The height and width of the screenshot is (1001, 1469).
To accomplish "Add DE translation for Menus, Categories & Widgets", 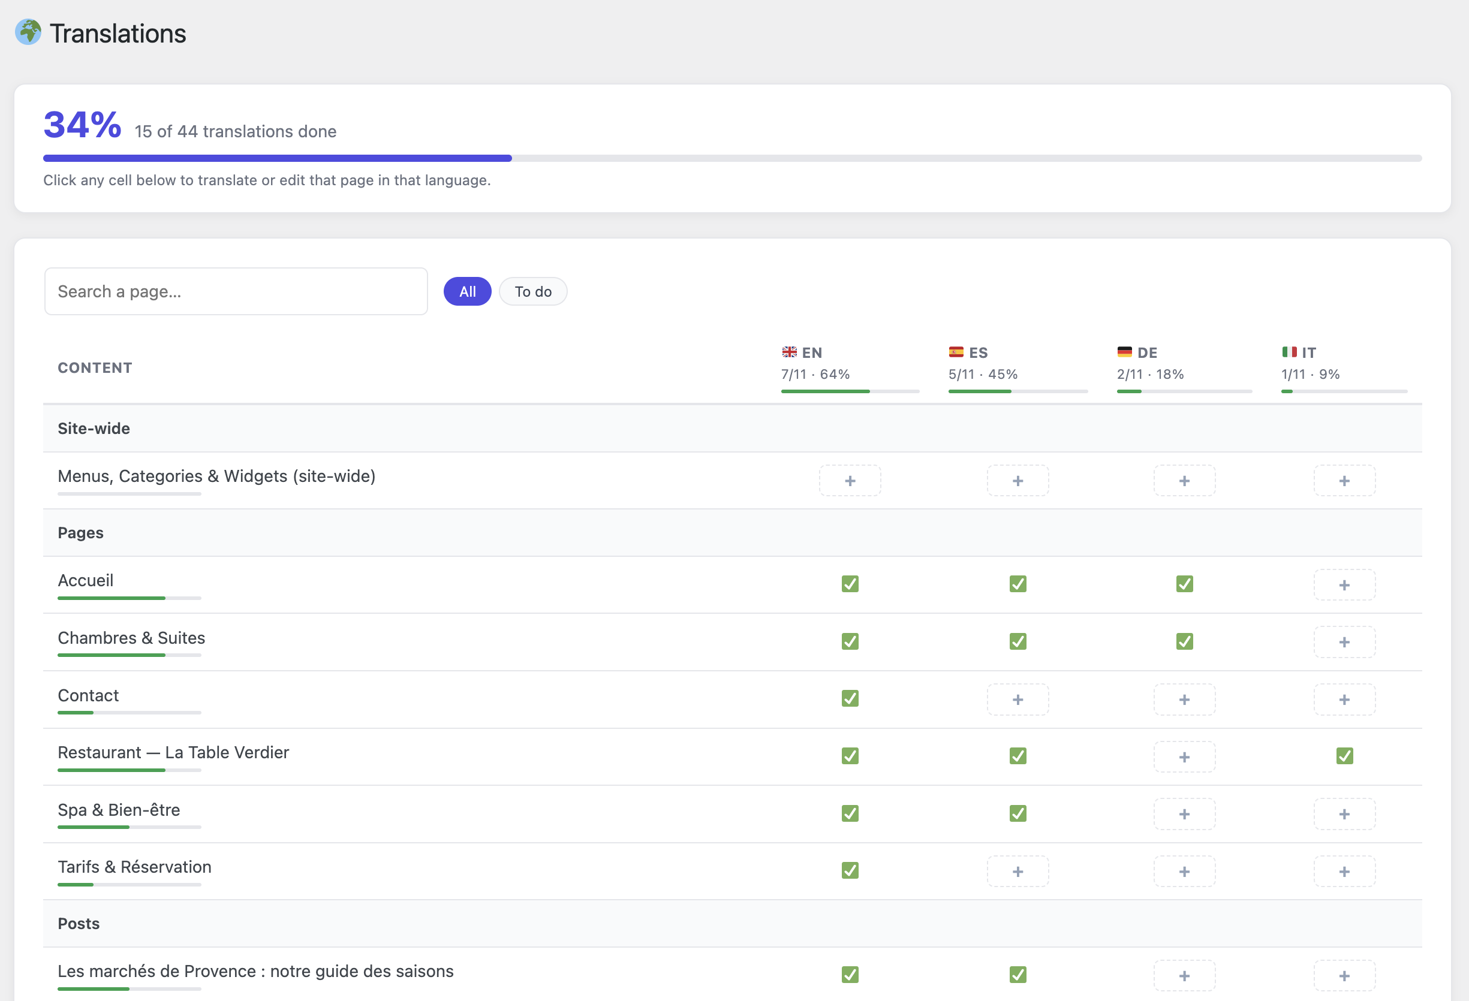I will (1185, 481).
